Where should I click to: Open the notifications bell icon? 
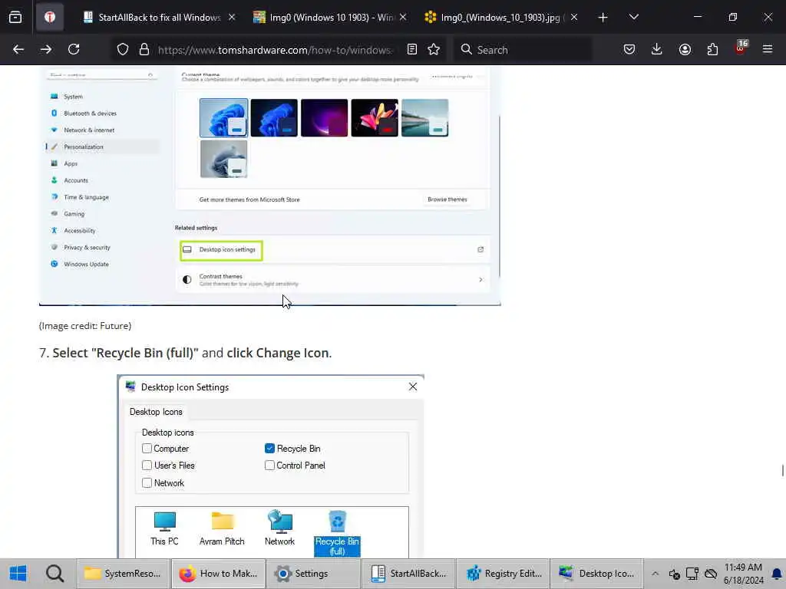[x=777, y=574]
